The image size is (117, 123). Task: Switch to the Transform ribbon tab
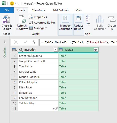(x=38, y=10)
